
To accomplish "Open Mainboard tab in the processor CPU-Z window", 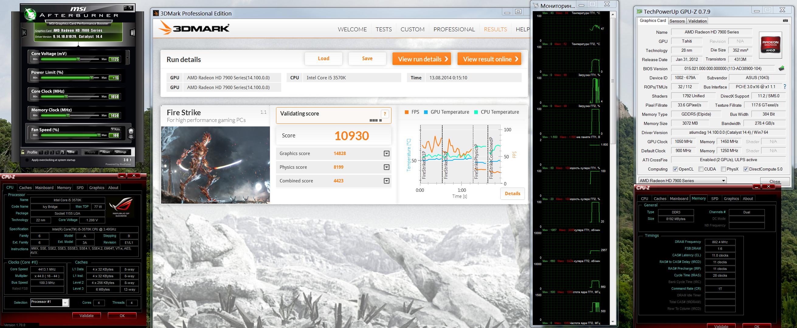I will coord(44,188).
